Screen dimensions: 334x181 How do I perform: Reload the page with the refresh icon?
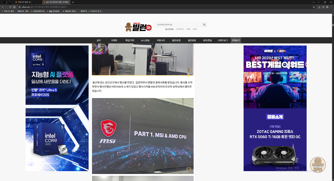click(x=10, y=7)
